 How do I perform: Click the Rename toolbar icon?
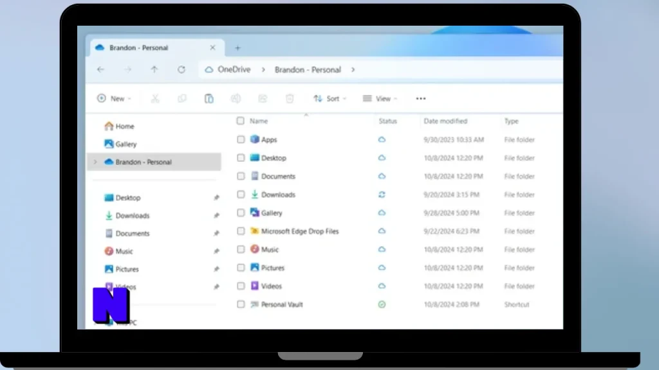pyautogui.click(x=236, y=98)
